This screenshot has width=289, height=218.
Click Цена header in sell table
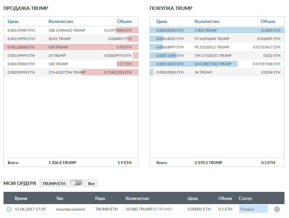[x=13, y=21]
